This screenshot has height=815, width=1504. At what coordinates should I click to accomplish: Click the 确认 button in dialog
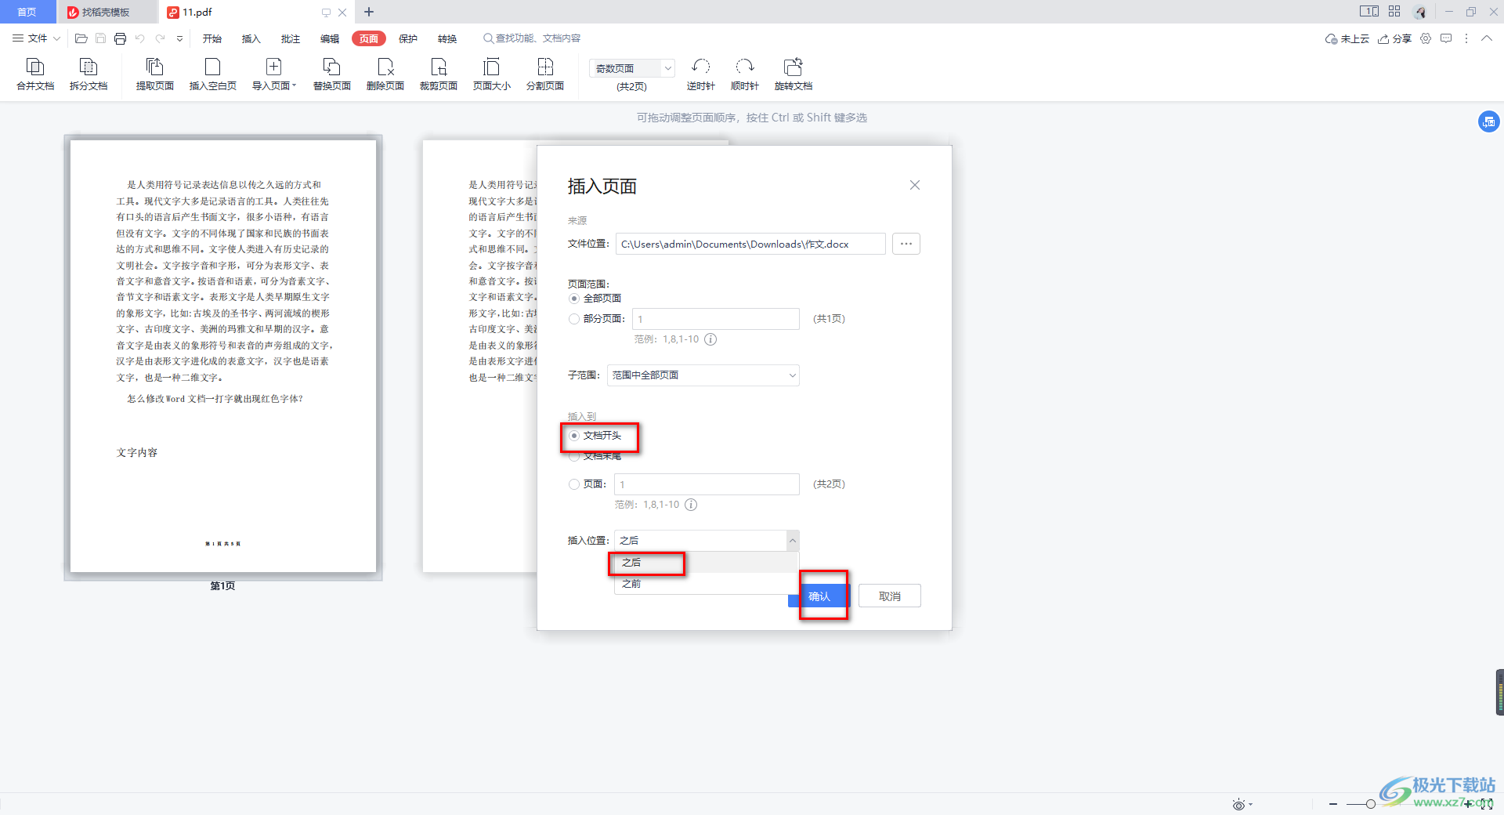click(819, 596)
